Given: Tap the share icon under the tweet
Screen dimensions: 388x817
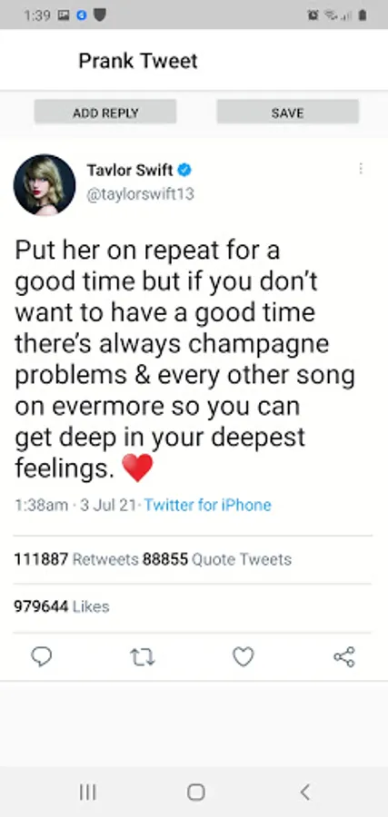Looking at the screenshot, I should click(344, 656).
